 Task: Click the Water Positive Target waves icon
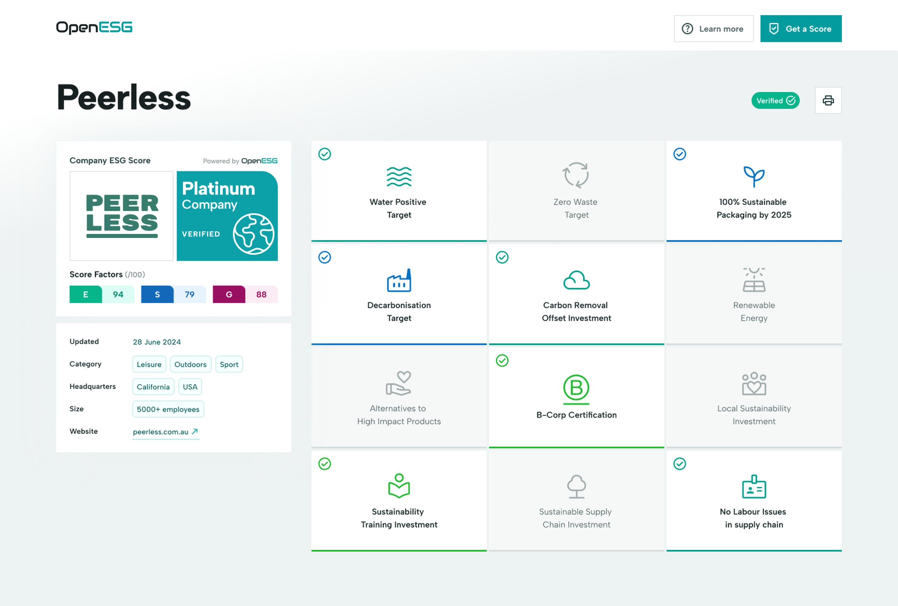tap(399, 176)
